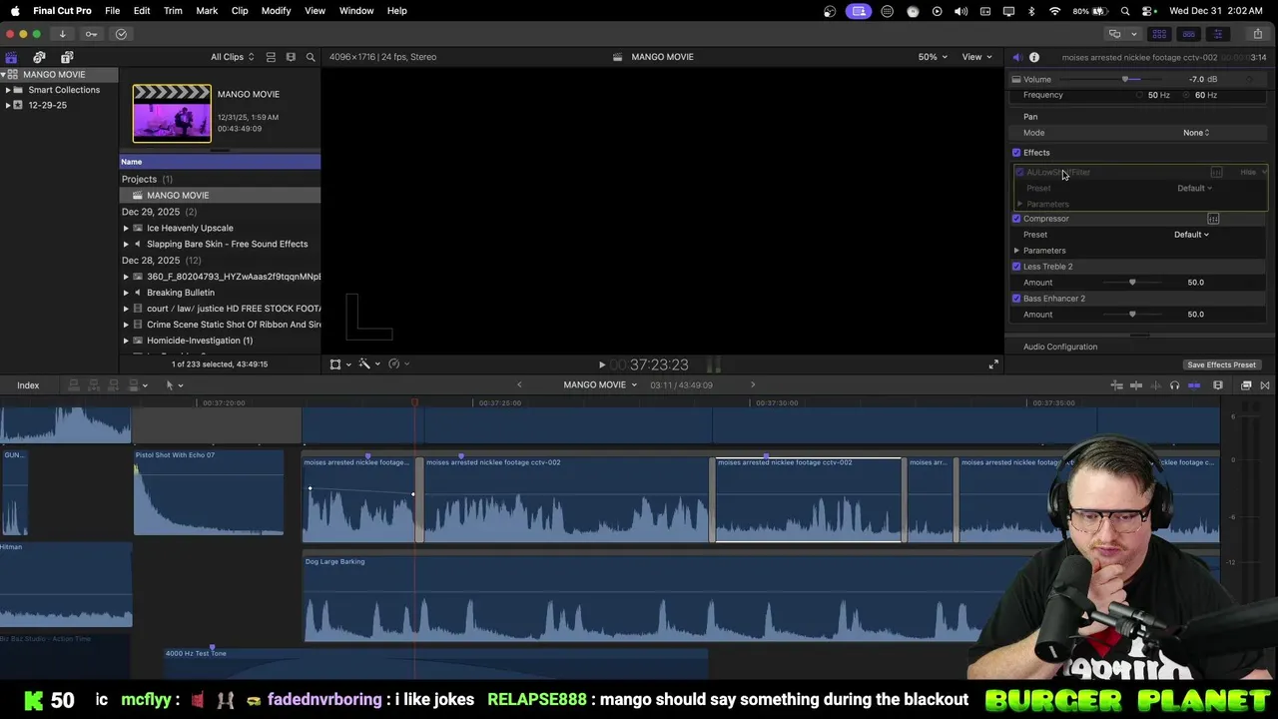Disable the Compressor effect checkbox
This screenshot has height=719, width=1278.
(1016, 219)
